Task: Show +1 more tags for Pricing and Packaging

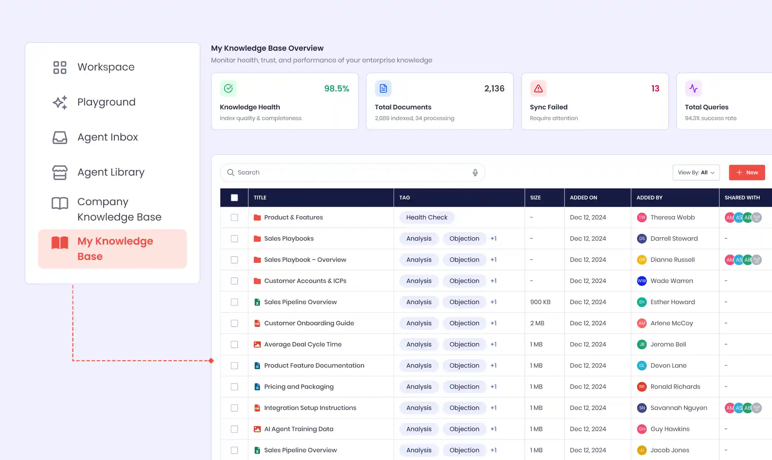Action: click(493, 387)
